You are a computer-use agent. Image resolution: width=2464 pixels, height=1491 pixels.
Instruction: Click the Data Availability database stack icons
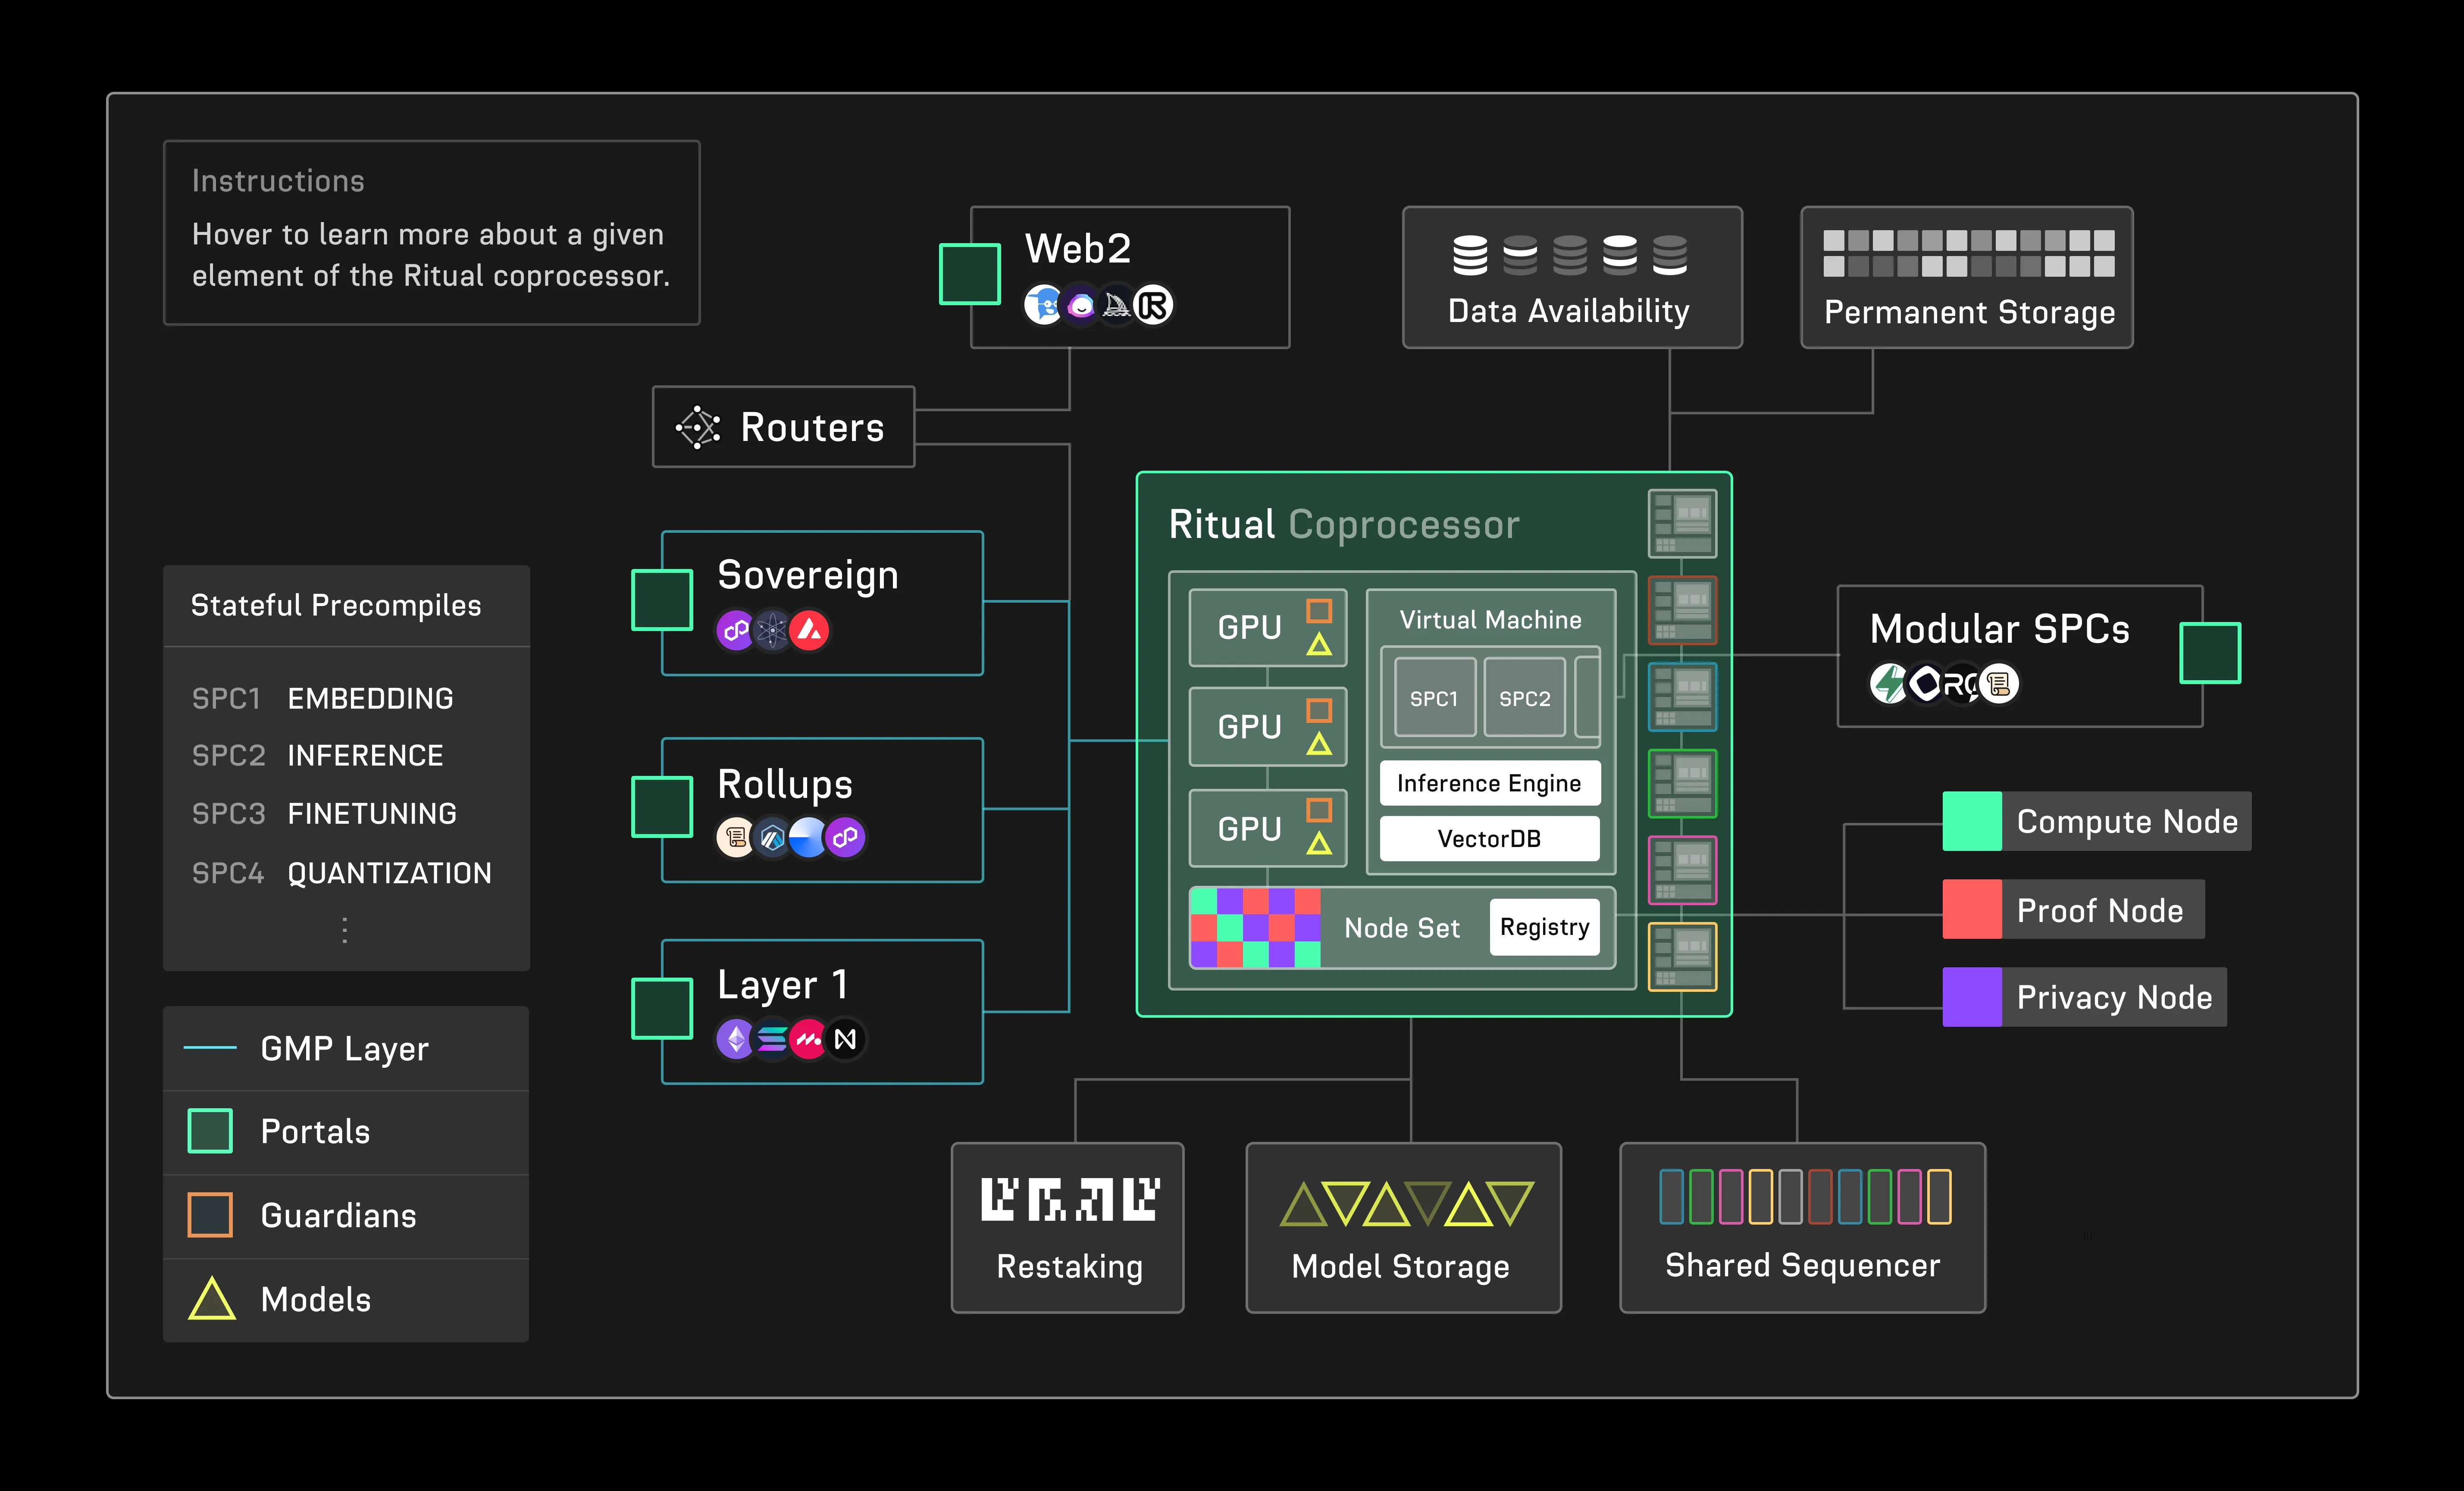pyautogui.click(x=1569, y=255)
